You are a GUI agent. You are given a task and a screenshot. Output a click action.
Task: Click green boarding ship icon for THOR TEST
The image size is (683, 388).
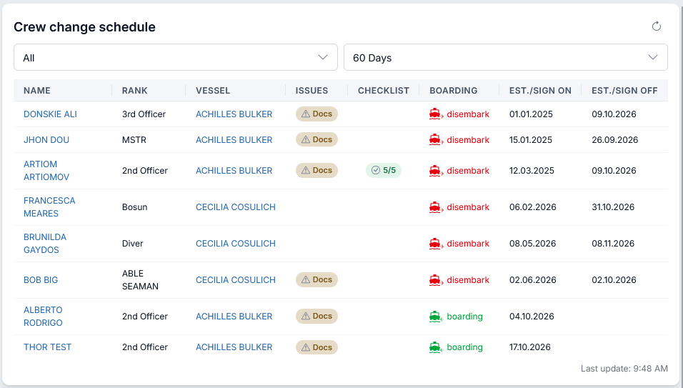pyautogui.click(x=436, y=347)
